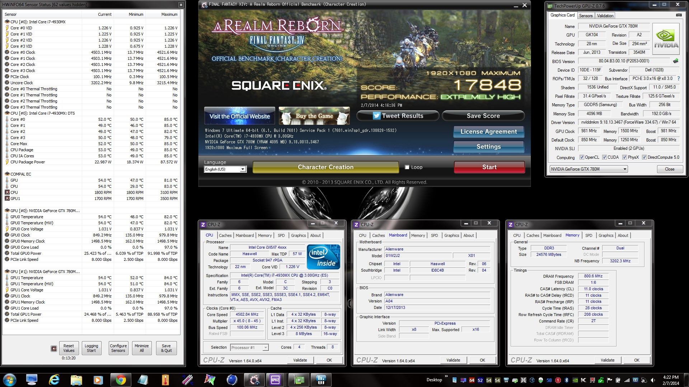Image resolution: width=689 pixels, height=387 pixels.
Task: Open the blue sphere taskbar icon
Action: (x=232, y=380)
